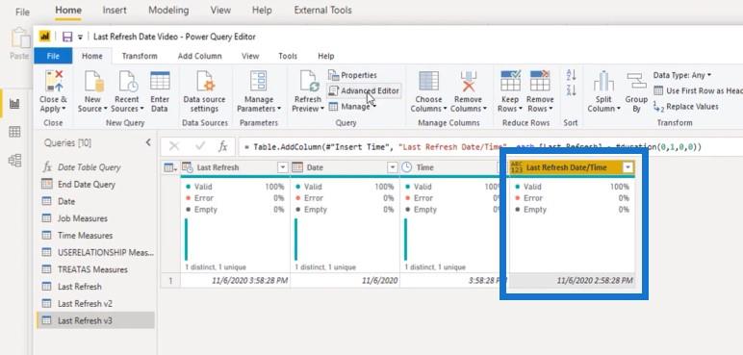743x355 pixels.
Task: Open query Properties
Action: [x=352, y=75]
